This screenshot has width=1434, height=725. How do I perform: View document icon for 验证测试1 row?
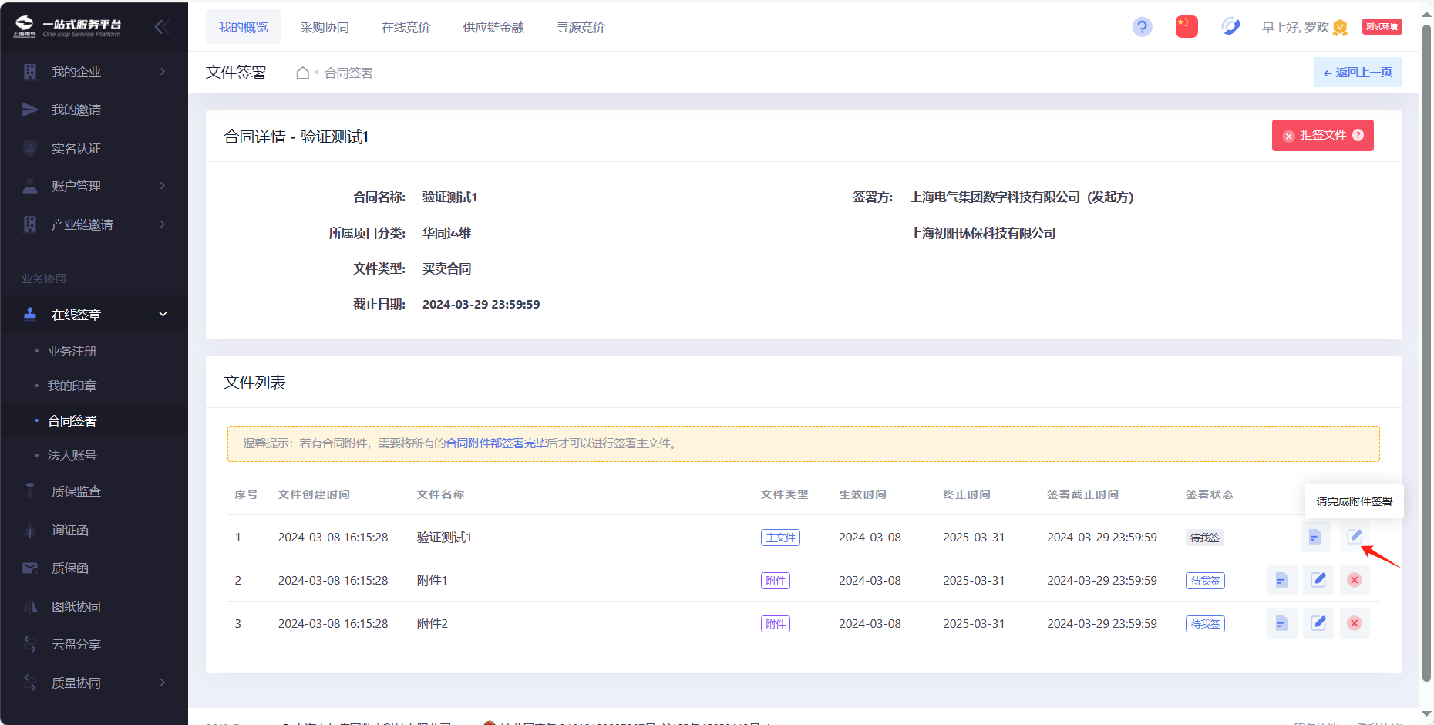[1315, 537]
